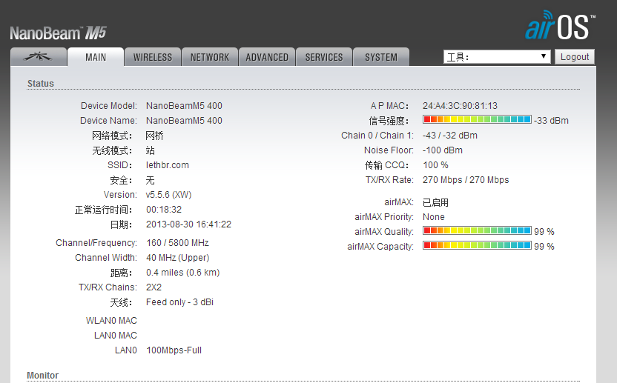Click the LAN0 value 100Mbps-Full
The image size is (617, 383).
pos(174,350)
